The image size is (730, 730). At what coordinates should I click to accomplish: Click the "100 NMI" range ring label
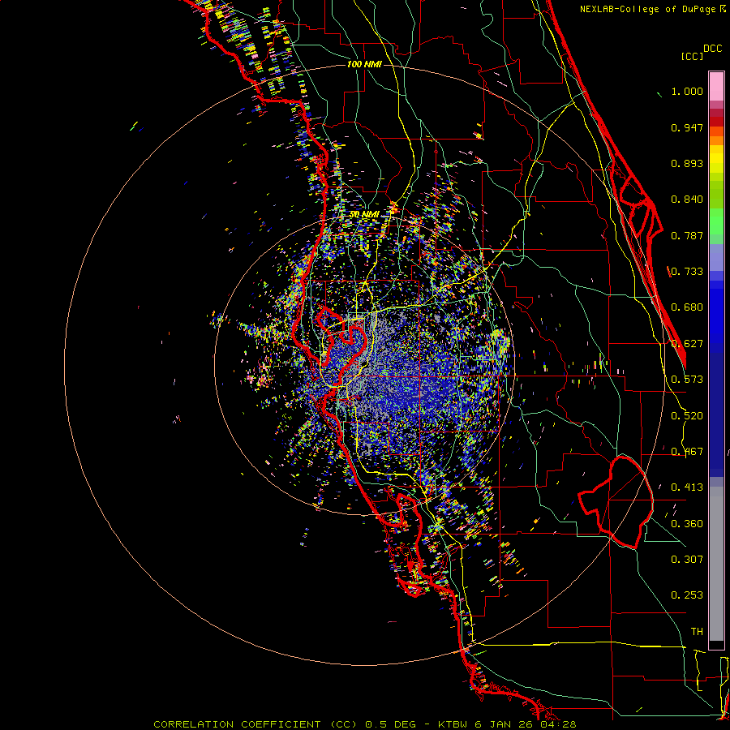(x=364, y=64)
